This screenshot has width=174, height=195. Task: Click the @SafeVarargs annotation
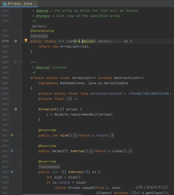42,31
